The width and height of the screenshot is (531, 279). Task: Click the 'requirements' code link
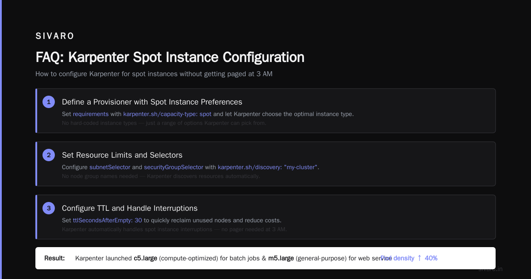pos(91,114)
